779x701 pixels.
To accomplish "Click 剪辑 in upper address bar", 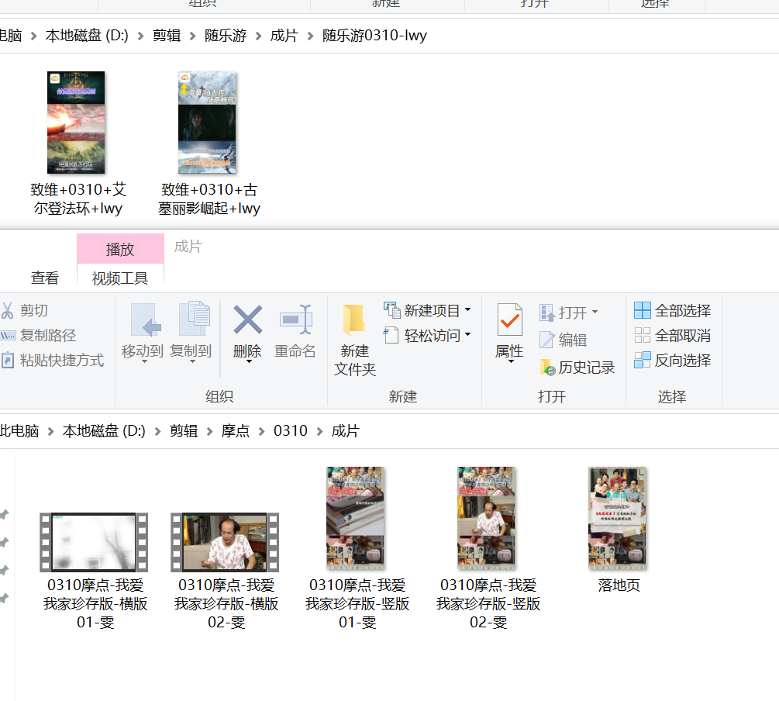I will click(167, 36).
